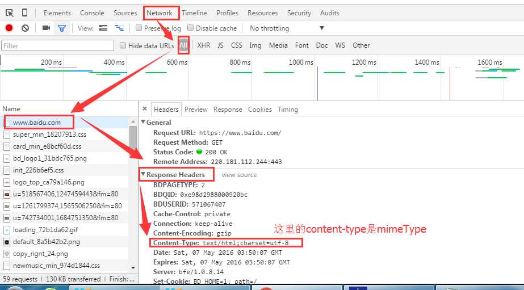Switch to the Security tab
The height and width of the screenshot is (290, 524).
299,13
